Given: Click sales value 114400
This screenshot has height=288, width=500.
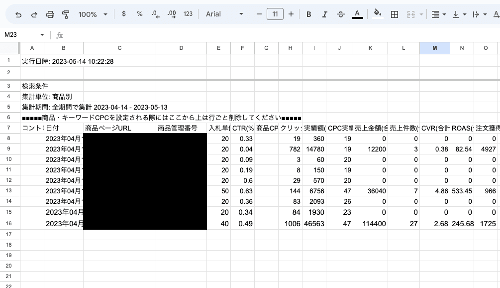Looking at the screenshot, I should click(x=370, y=224).
